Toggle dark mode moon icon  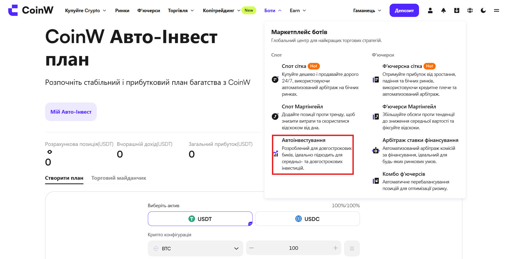pyautogui.click(x=483, y=11)
